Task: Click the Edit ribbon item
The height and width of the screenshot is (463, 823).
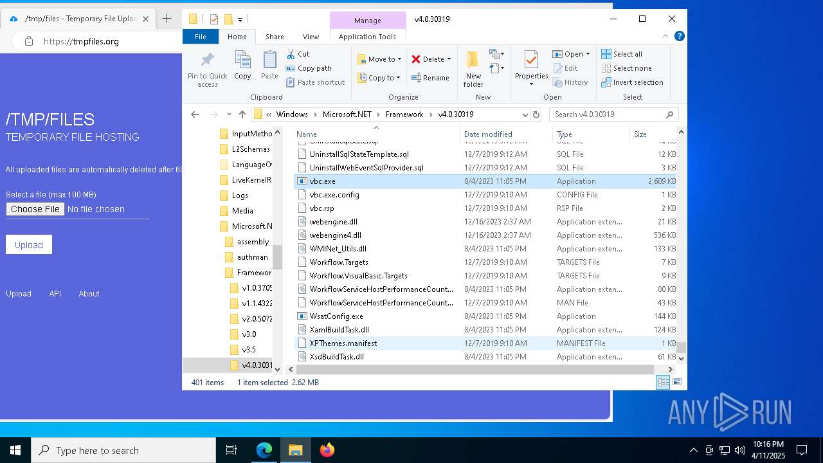Action: click(565, 68)
